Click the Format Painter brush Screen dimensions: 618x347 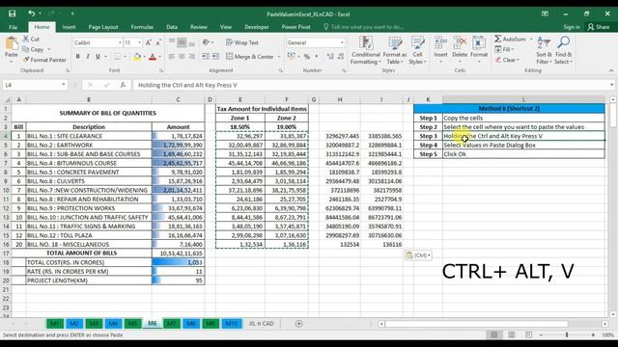[44, 60]
